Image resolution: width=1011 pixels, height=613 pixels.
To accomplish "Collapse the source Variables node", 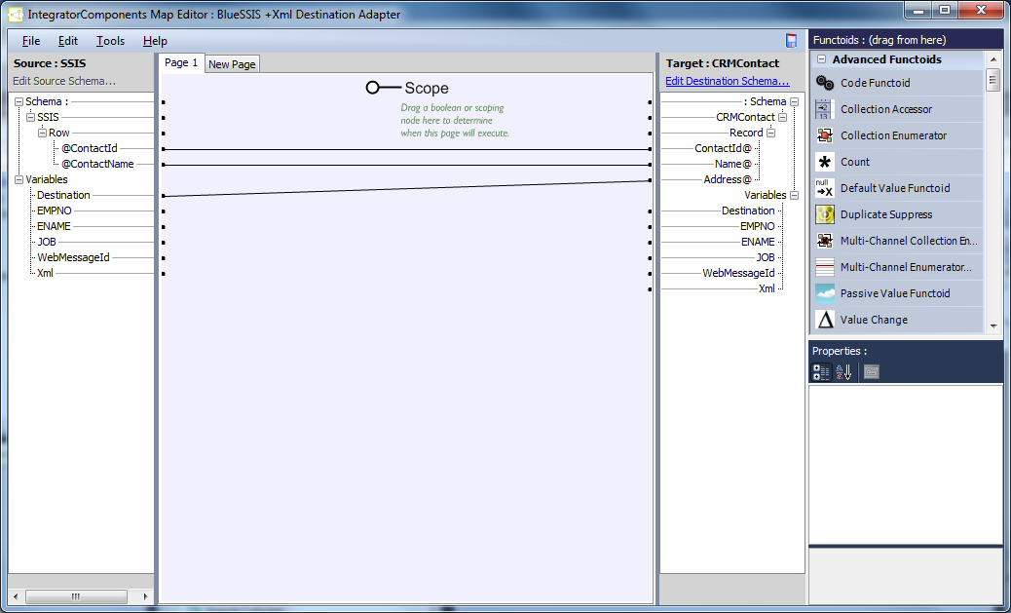I will point(19,180).
